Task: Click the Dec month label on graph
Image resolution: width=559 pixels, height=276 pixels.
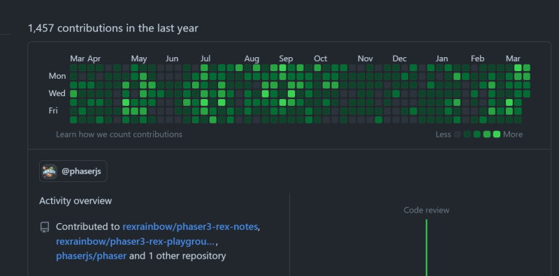Action: 400,59
